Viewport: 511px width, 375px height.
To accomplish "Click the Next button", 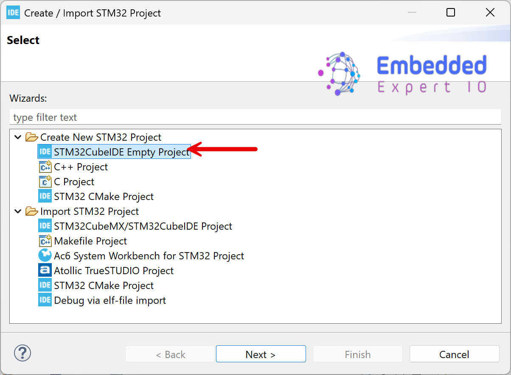I will tap(261, 354).
